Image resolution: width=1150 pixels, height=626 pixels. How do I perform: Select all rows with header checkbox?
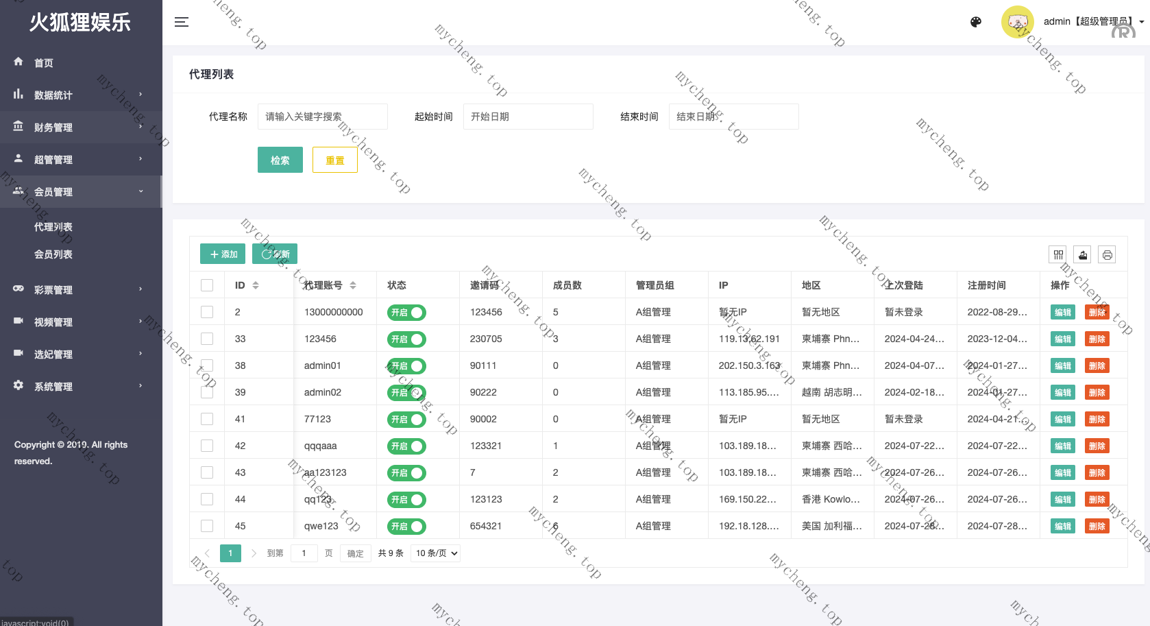[x=207, y=285]
